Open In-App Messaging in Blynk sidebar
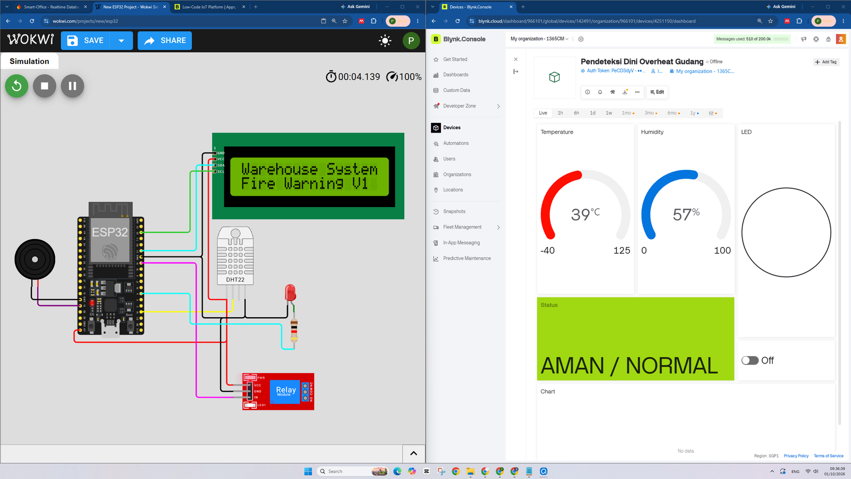The width and height of the screenshot is (851, 479). coord(461,243)
